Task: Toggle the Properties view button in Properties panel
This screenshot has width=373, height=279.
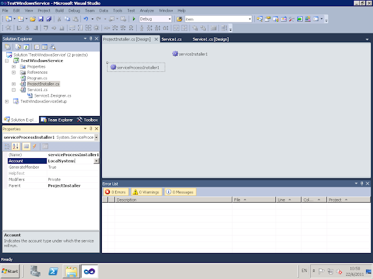Action: pyautogui.click(x=26, y=146)
